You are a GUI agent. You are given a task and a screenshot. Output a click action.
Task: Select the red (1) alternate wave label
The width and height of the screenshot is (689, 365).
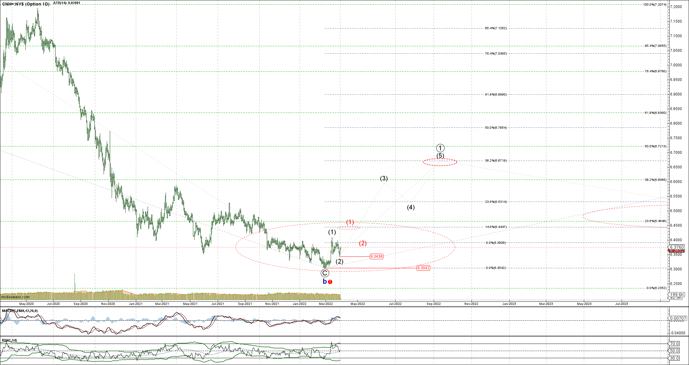click(x=350, y=222)
